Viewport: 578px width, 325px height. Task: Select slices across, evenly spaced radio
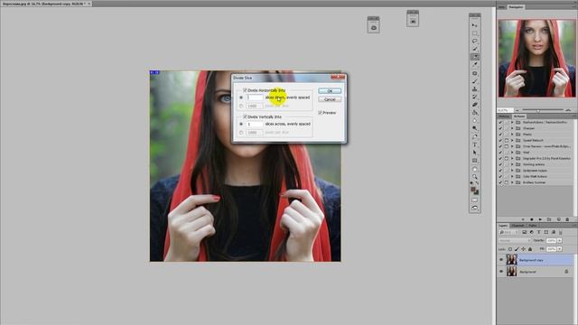point(241,125)
